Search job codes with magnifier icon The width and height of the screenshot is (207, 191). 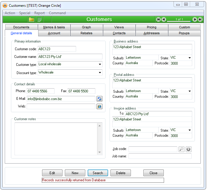click(x=182, y=149)
